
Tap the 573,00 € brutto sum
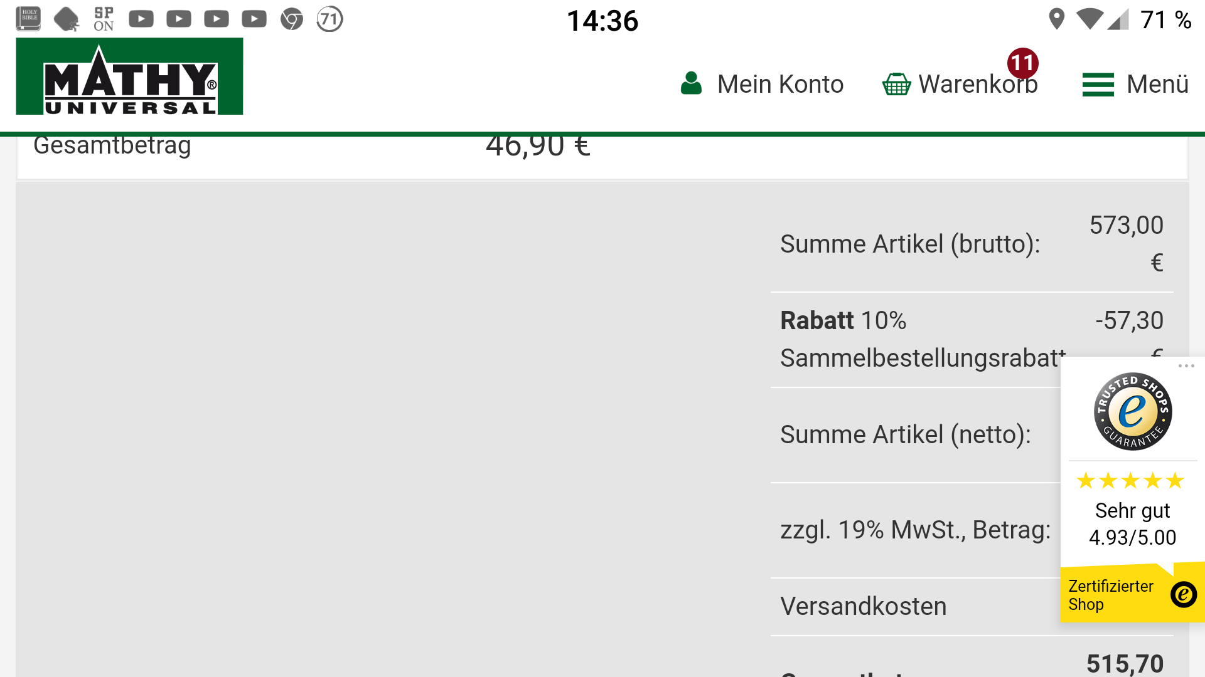click(x=1126, y=243)
